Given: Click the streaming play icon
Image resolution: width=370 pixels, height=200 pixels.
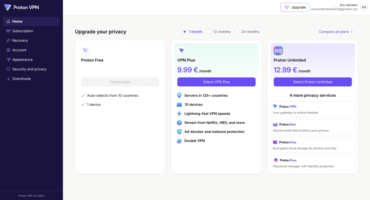Looking at the screenshot, I should pos(179,123).
